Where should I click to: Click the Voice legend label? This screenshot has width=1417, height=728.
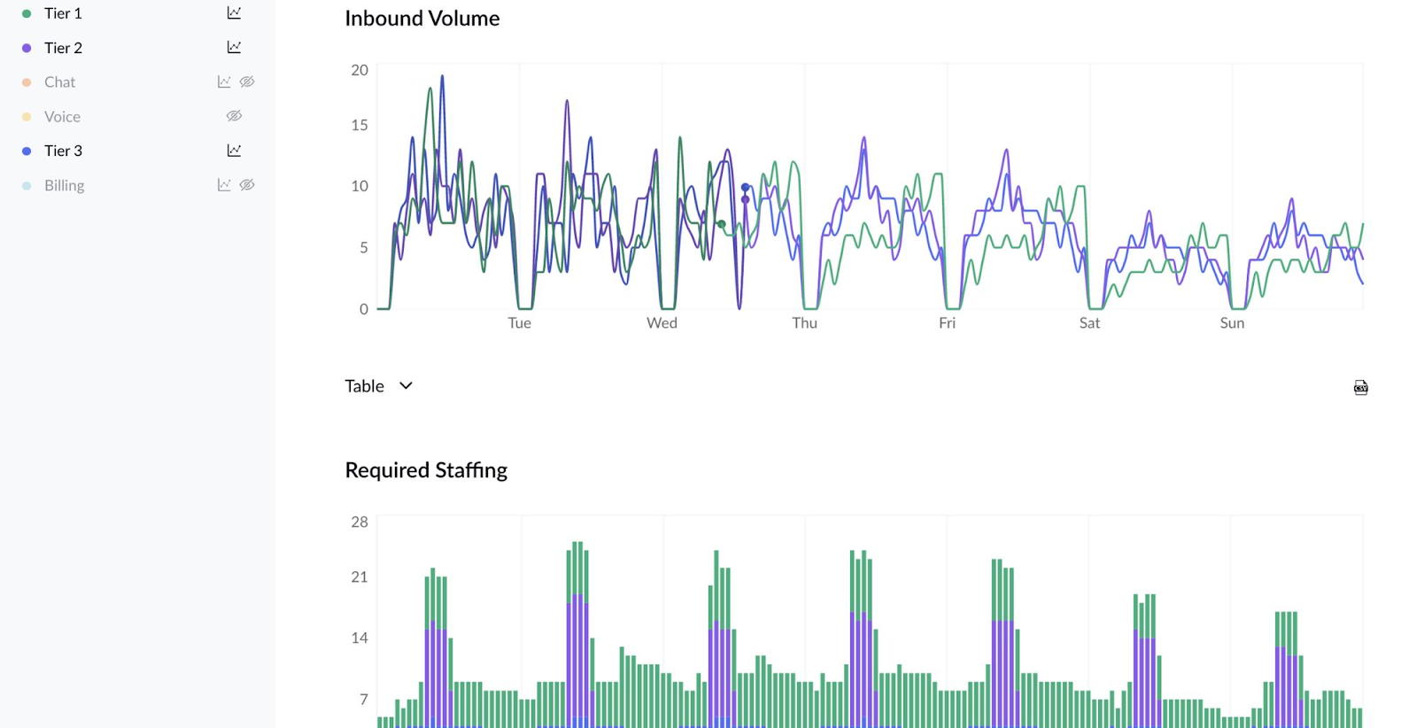[x=62, y=117]
